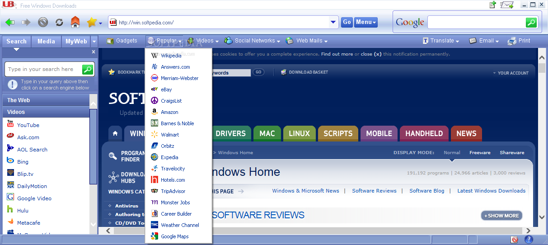Open the home page icon

tap(75, 22)
